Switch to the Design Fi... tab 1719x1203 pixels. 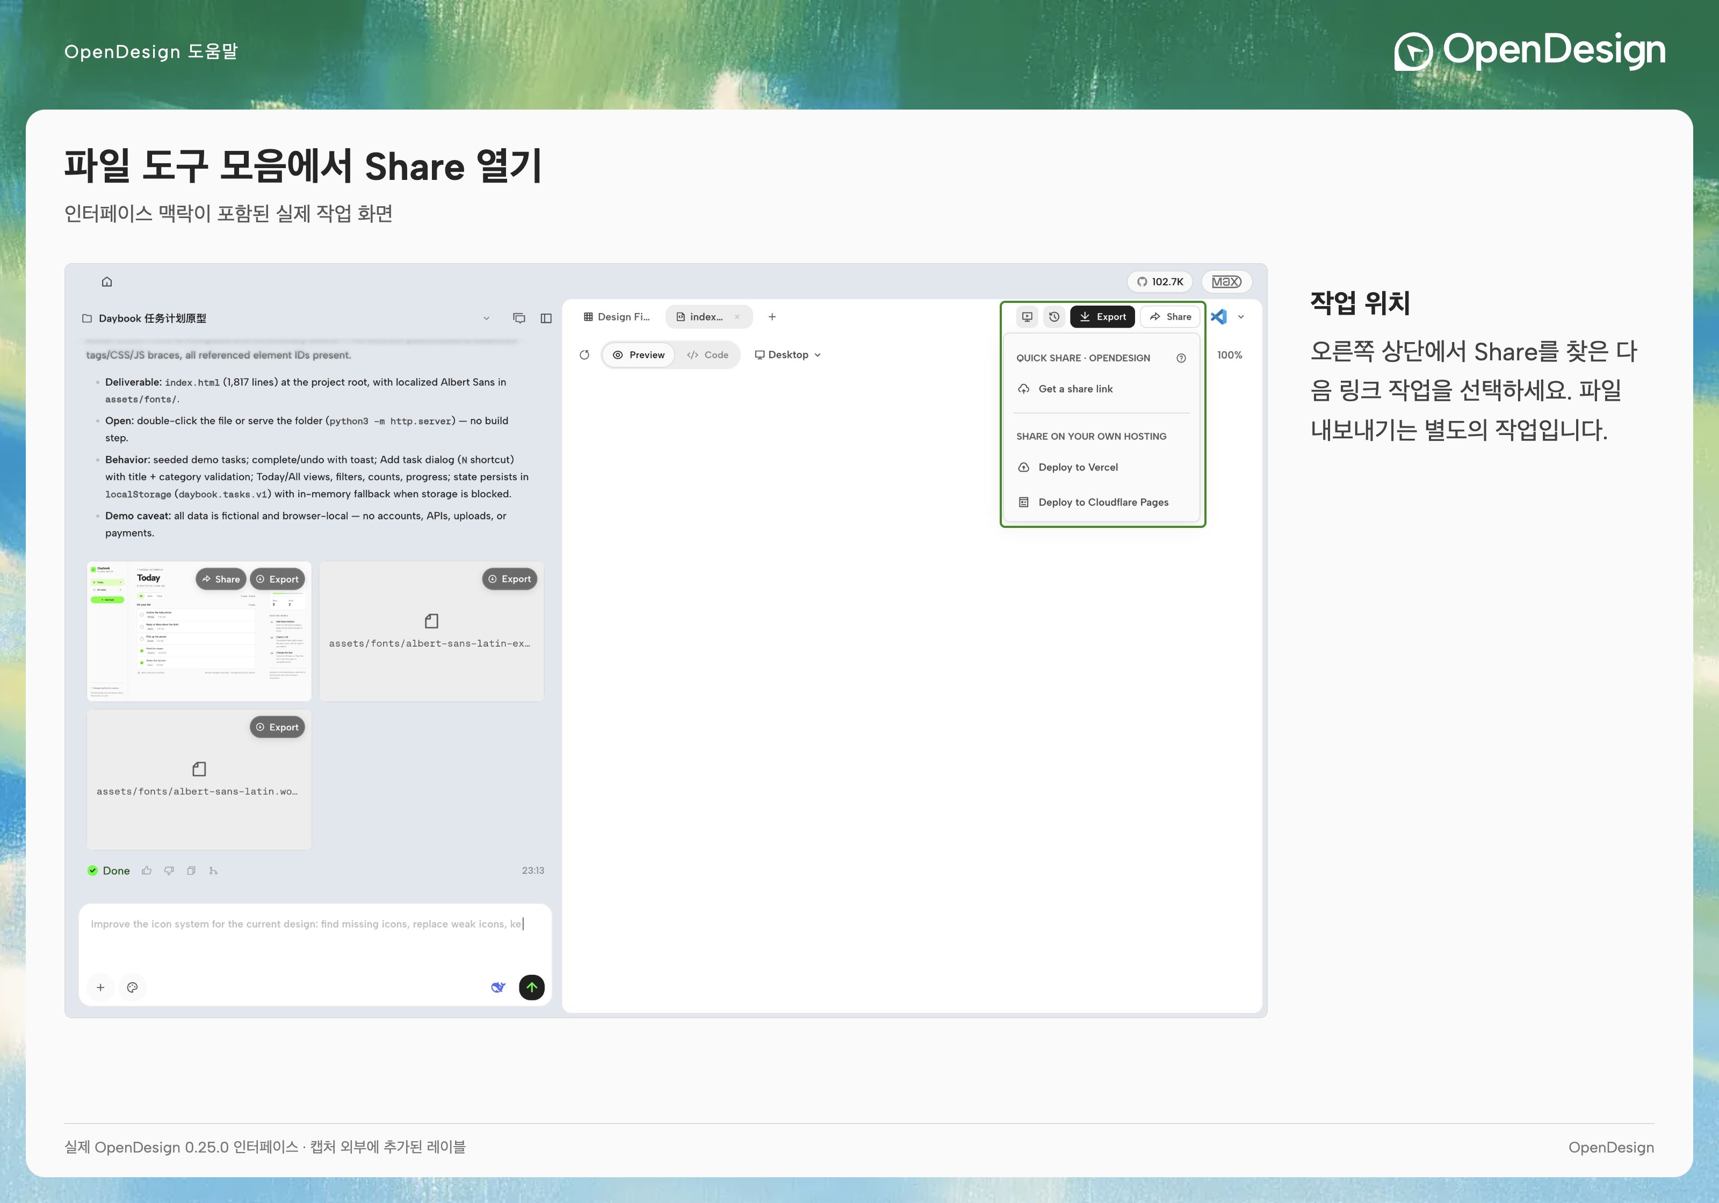(617, 317)
